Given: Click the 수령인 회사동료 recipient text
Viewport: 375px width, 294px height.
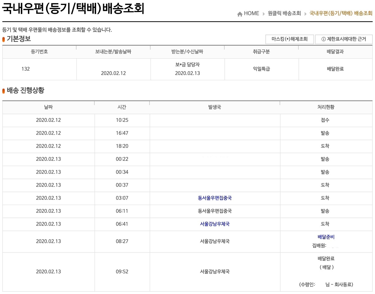Looking at the screenshot, I should coord(326,284).
